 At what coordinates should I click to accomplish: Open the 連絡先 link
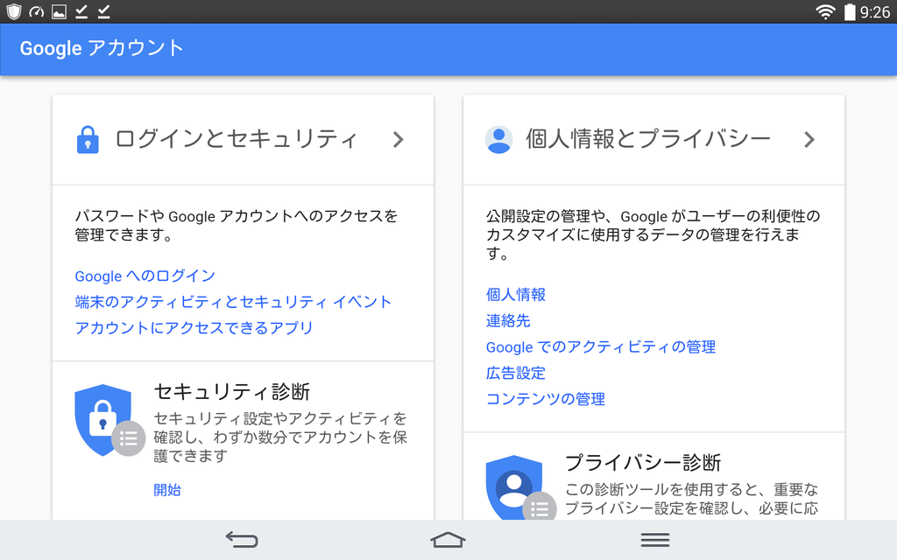coord(508,320)
